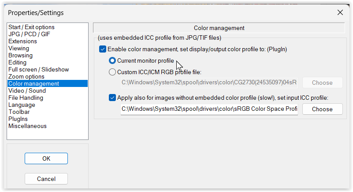This screenshot has width=353, height=192.
Task: Uncheck Enable color management checkbox
Action: point(103,49)
